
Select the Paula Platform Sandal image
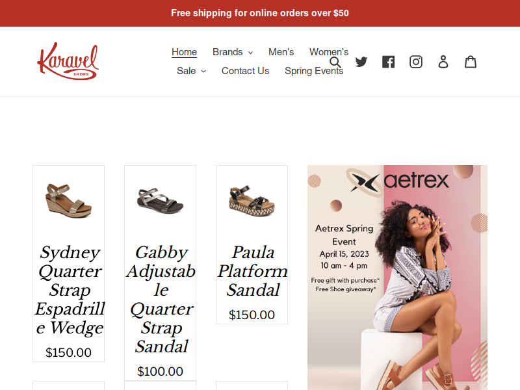tap(252, 200)
